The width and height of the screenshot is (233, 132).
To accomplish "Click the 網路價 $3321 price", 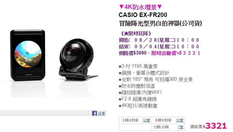I will pyautogui.click(x=208, y=126).
